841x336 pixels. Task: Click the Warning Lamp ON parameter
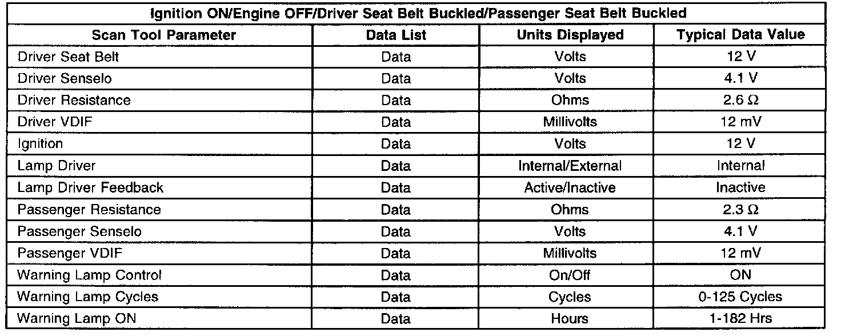(x=77, y=318)
